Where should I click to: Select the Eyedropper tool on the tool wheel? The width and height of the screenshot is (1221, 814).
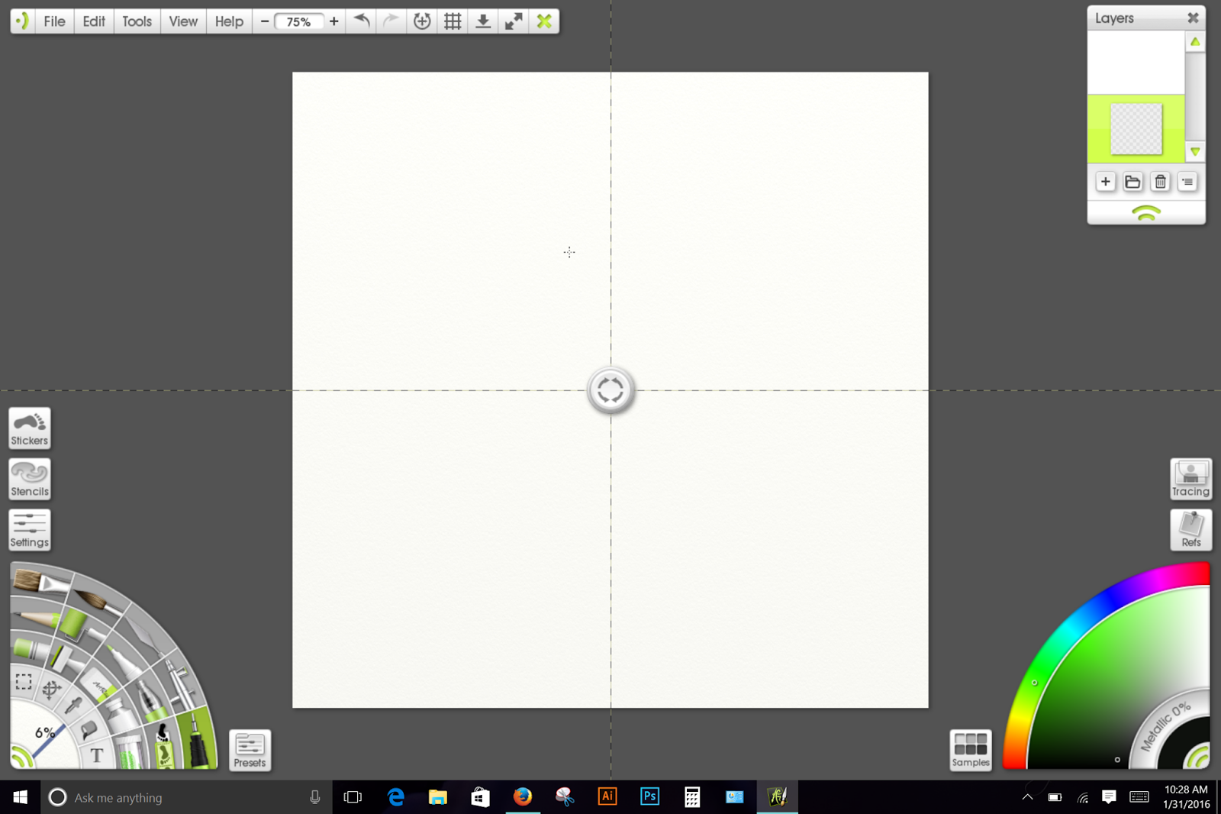click(x=72, y=706)
